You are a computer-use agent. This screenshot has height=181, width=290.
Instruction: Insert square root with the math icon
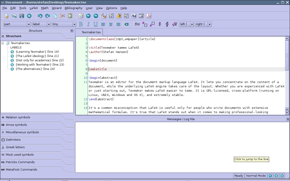pyautogui.click(x=175, y=24)
